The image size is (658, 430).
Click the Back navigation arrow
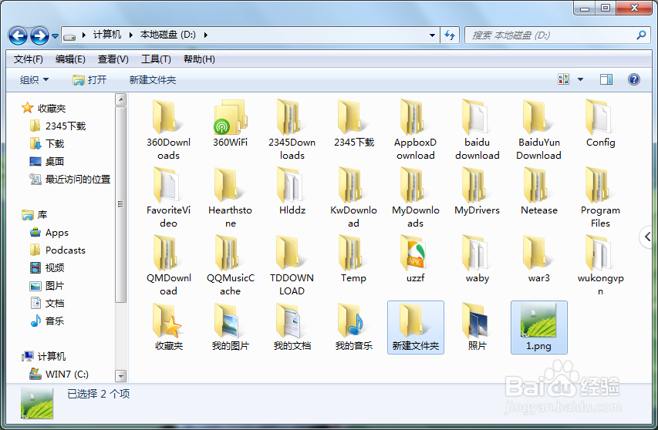tap(18, 35)
